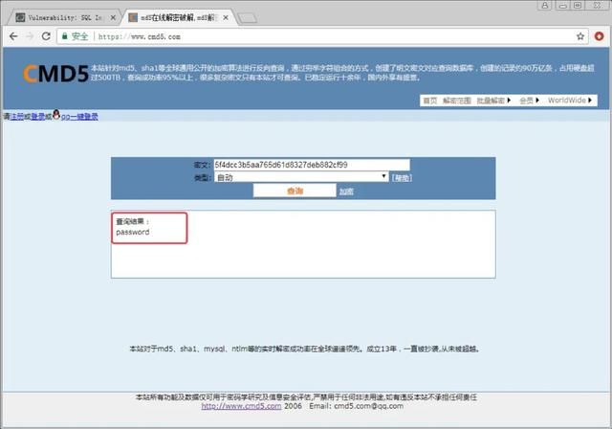This screenshot has height=429, width=612.
Task: Click the 密文 hash input field
Action: (311, 165)
